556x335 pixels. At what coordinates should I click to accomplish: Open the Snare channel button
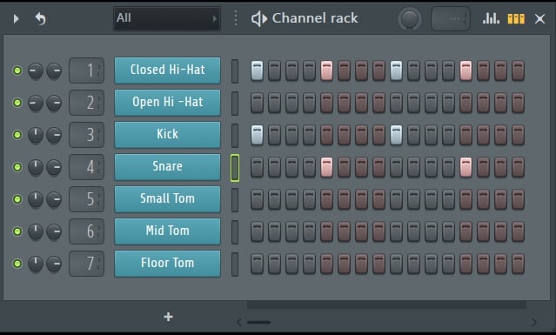click(x=167, y=166)
